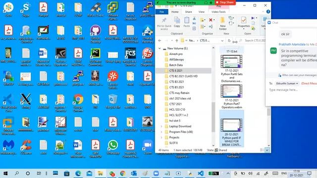Open Microsoft Edge from the taskbar
The image size is (317, 178).
(78, 174)
